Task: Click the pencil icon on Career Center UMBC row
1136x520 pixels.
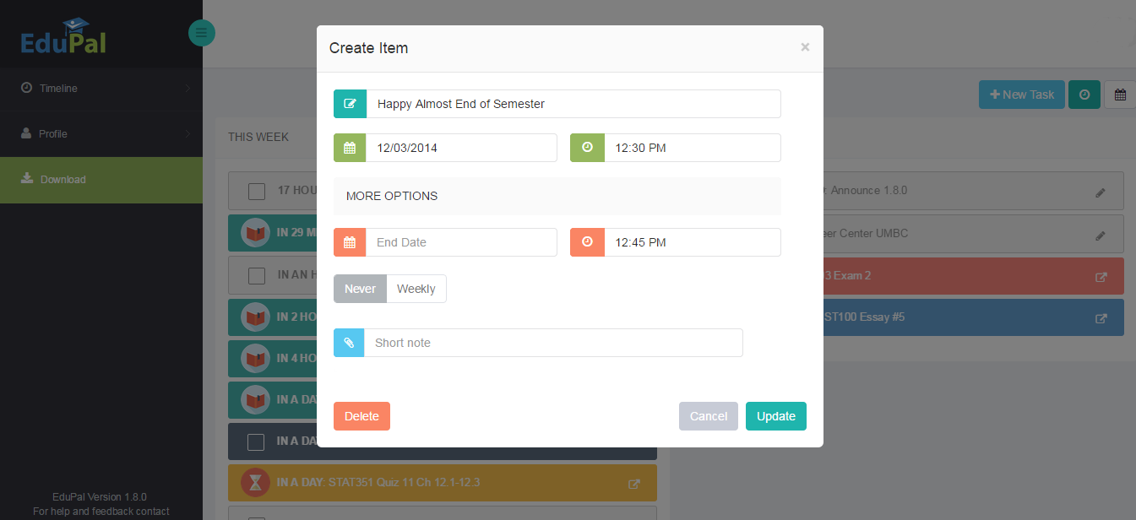Action: click(x=1101, y=236)
